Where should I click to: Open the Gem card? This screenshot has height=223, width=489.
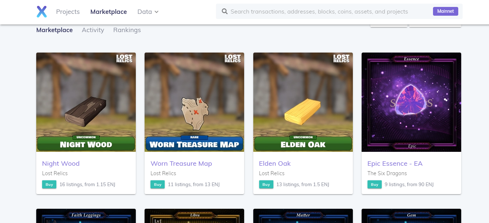tap(411, 216)
